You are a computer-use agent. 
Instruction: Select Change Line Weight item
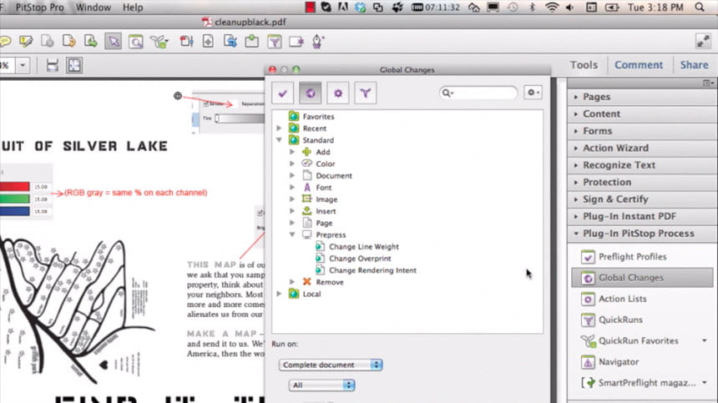pyautogui.click(x=363, y=247)
